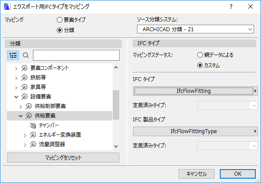
Task: Expand the エネルギー変換装置 tree node
Action: pyautogui.click(x=25, y=135)
